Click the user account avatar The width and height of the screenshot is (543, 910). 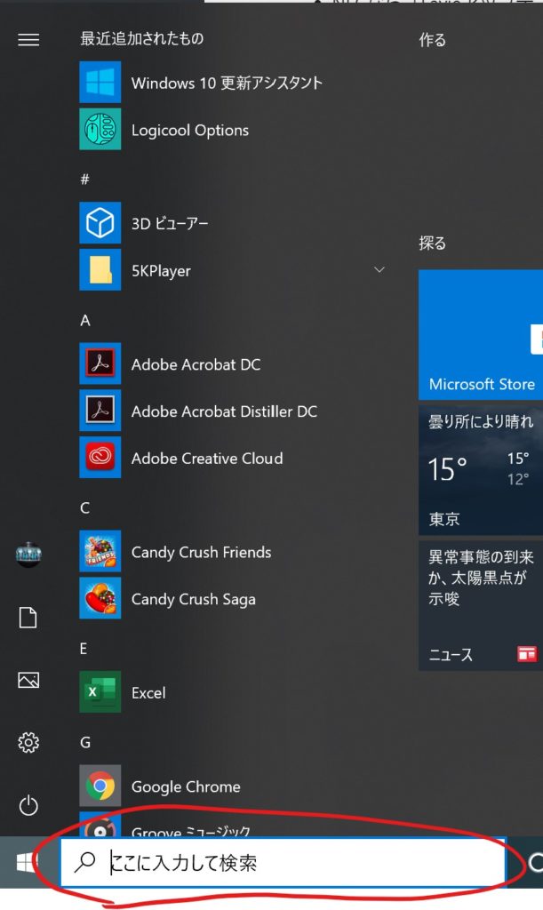pyautogui.click(x=28, y=555)
